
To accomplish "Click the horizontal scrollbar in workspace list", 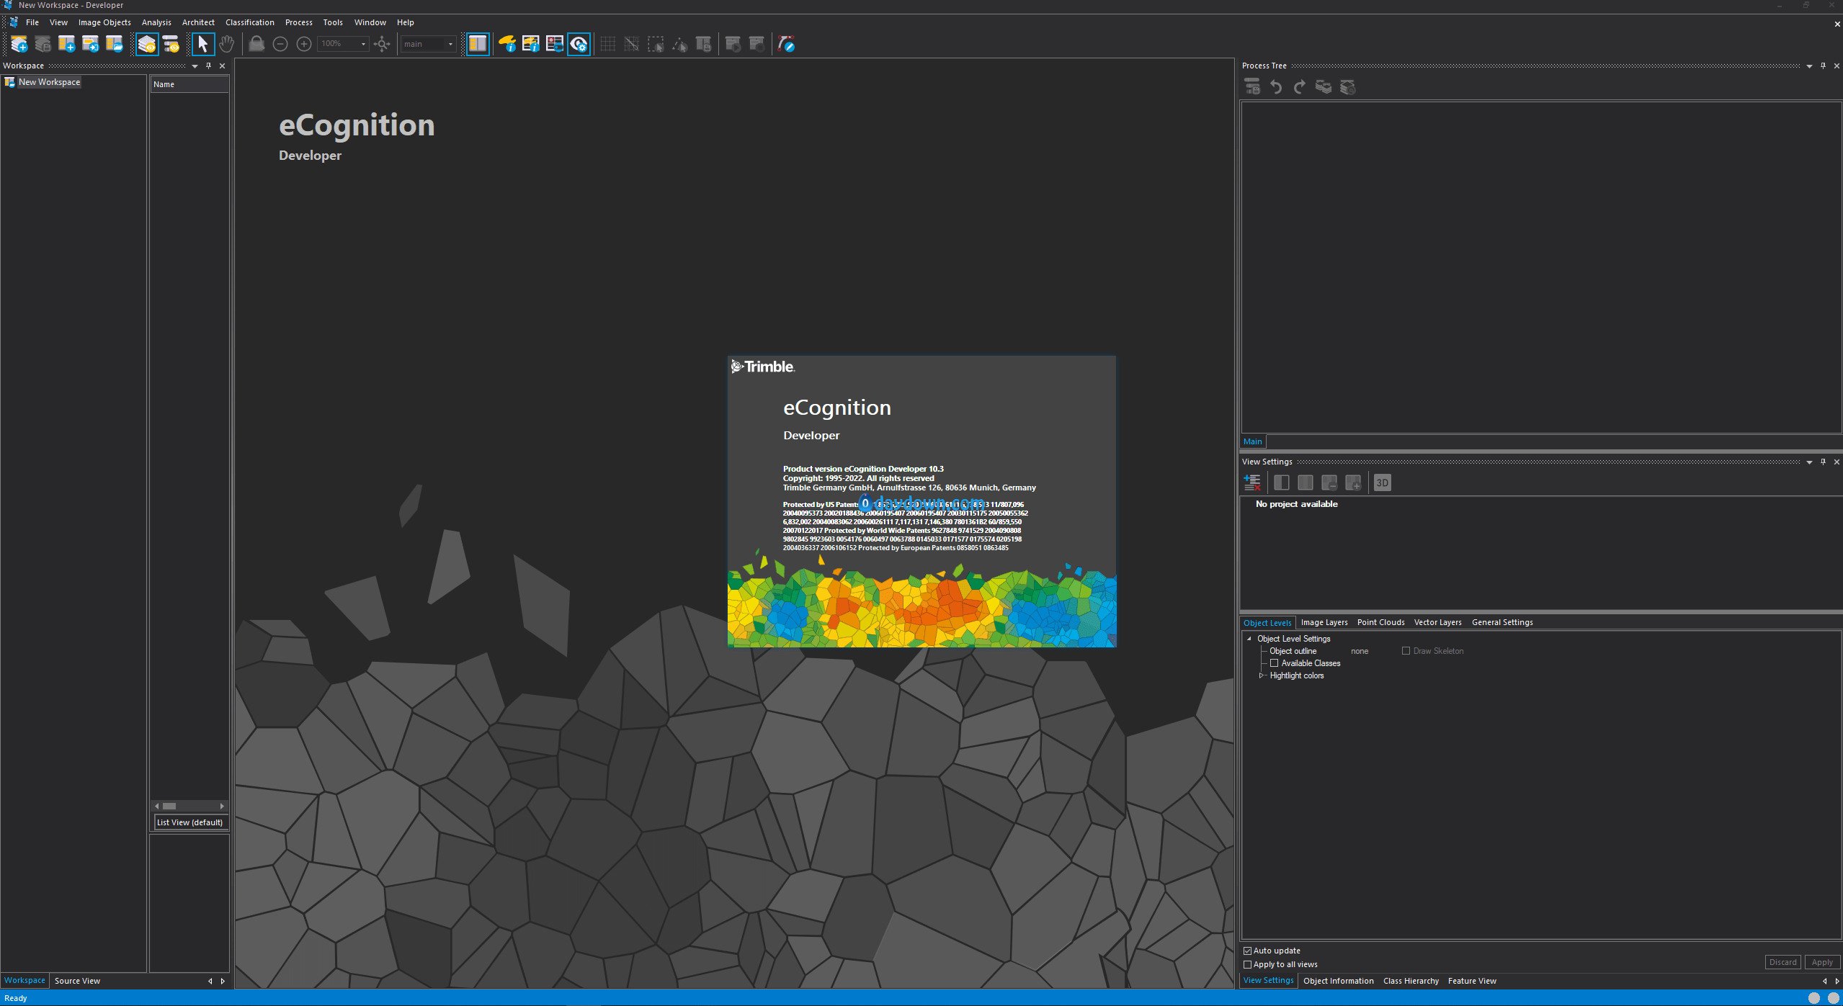I will [190, 806].
